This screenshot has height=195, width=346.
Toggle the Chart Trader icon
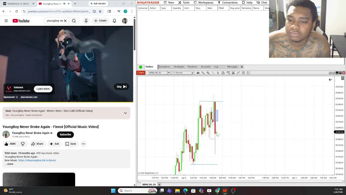tap(228, 73)
